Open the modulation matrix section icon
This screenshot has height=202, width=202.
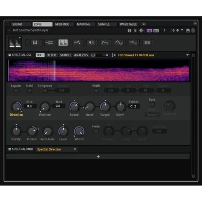[x=147, y=43]
